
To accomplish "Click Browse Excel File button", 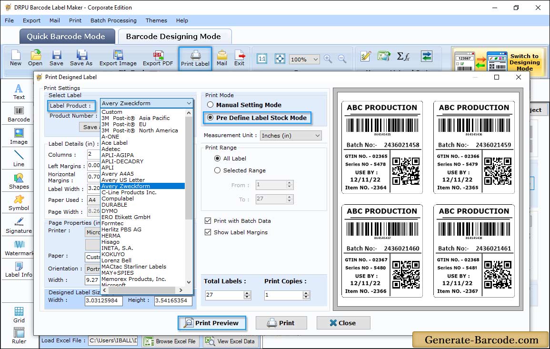I will click(x=170, y=341).
